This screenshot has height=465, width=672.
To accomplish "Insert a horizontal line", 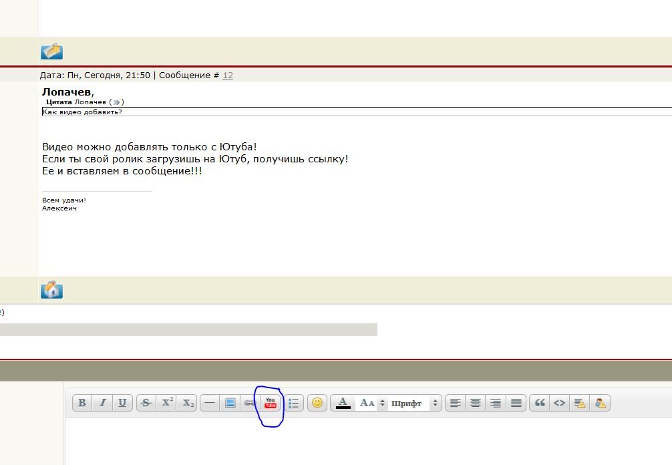I will tap(210, 403).
